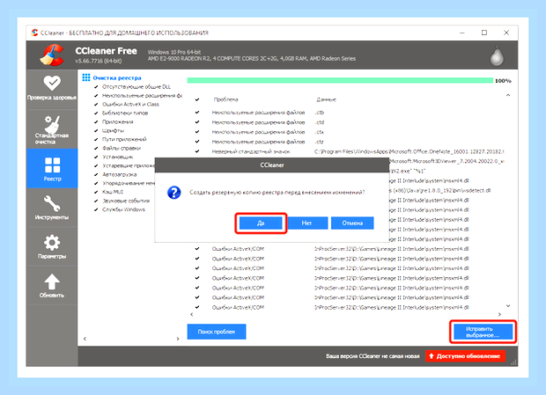Click Отмена to cancel the dialog
This screenshot has width=546, height=395.
[352, 223]
